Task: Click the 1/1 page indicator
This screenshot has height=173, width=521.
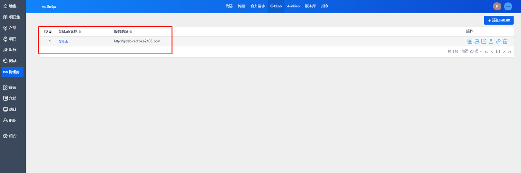Action: click(498, 51)
